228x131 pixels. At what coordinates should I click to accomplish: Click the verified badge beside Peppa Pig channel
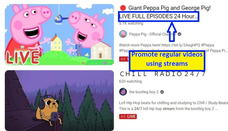pos(179,34)
